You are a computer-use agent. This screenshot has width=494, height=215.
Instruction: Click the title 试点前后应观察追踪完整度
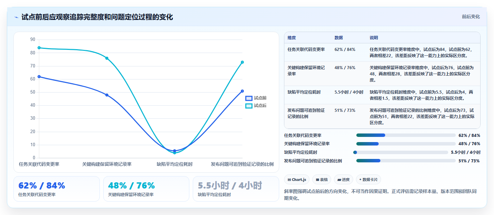coord(97,17)
